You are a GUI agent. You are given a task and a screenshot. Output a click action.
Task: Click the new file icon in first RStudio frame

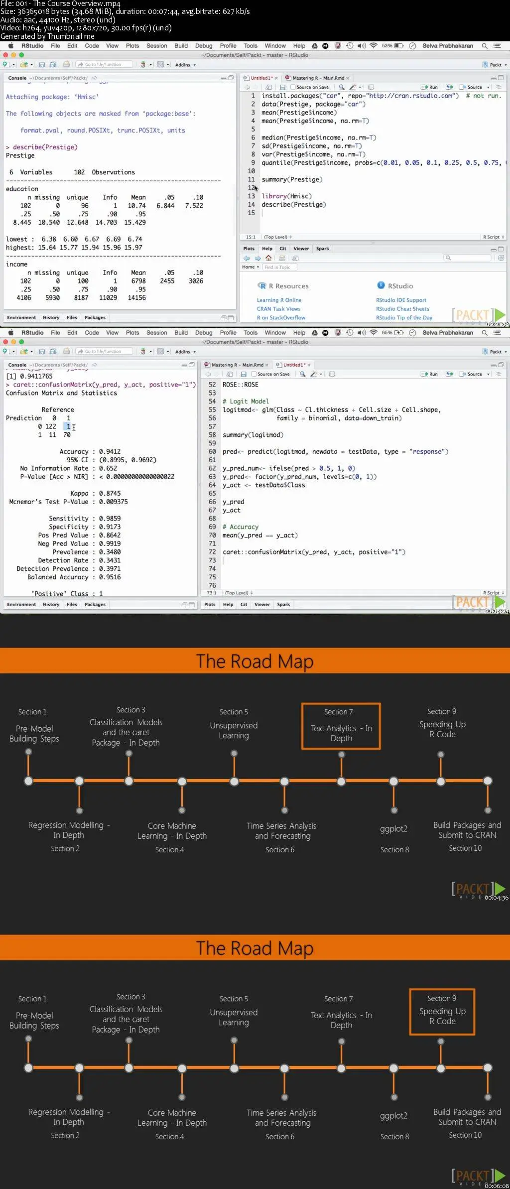[x=5, y=64]
